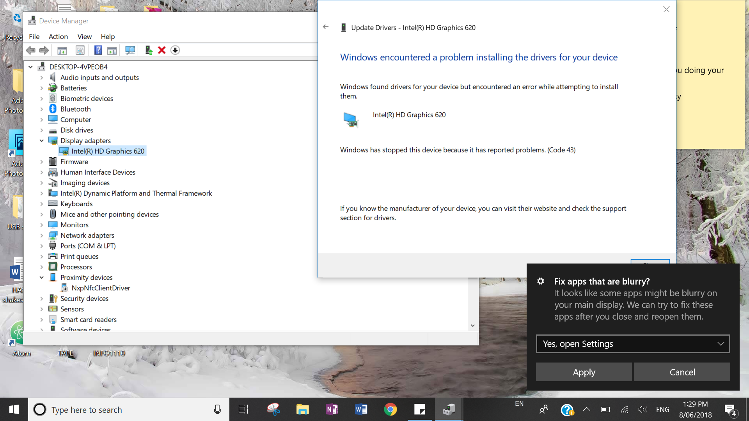Select Keyboards in the device tree

[x=76, y=204]
